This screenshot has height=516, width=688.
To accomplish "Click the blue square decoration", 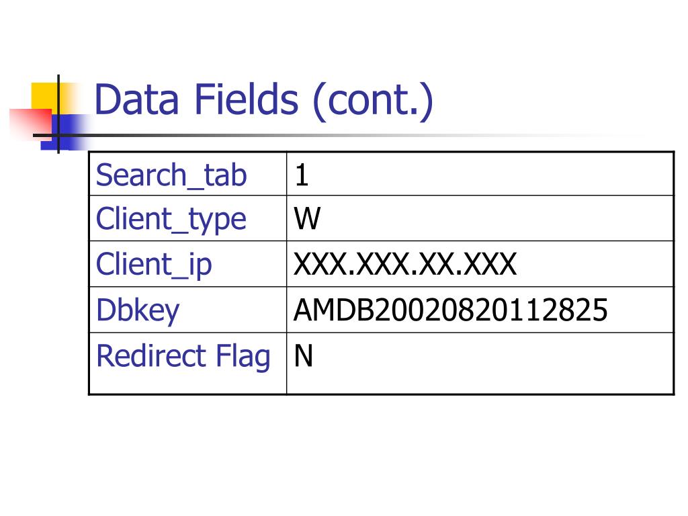I will click(x=62, y=132).
